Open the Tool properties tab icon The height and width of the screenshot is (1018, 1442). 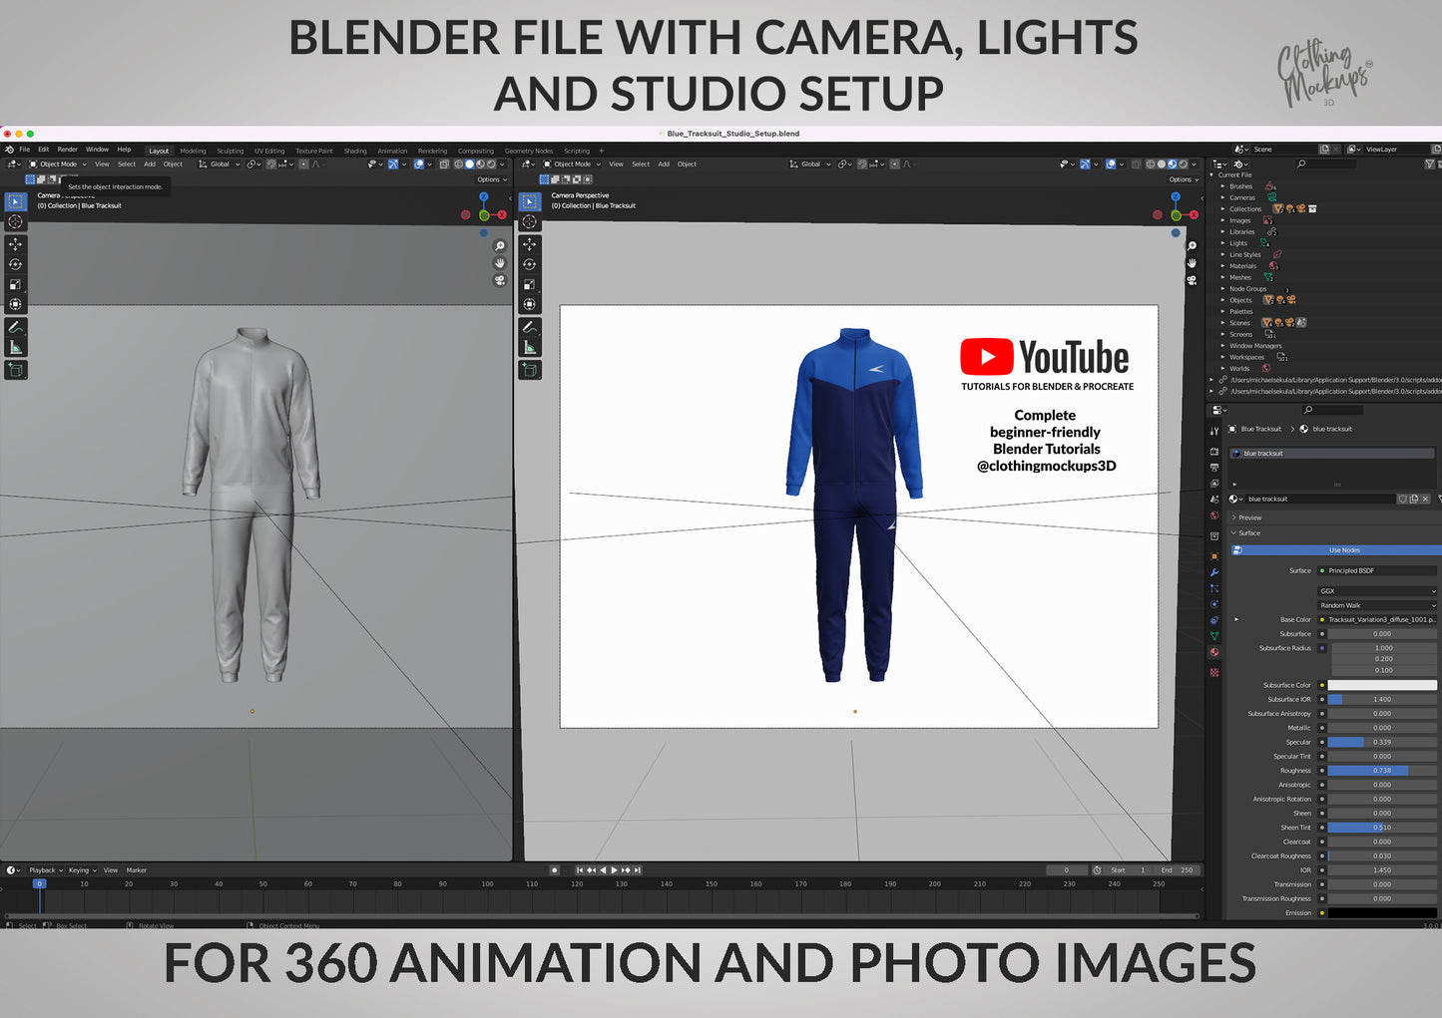point(1214,432)
